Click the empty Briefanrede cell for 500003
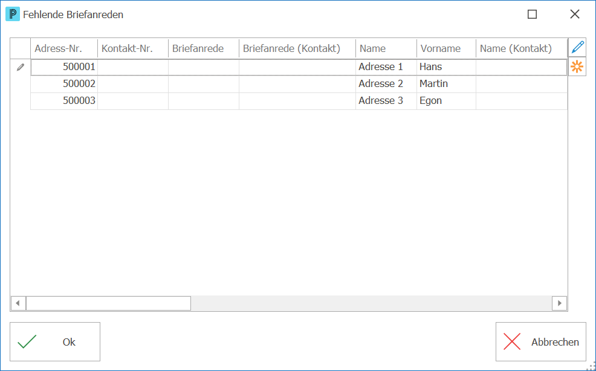 click(204, 101)
